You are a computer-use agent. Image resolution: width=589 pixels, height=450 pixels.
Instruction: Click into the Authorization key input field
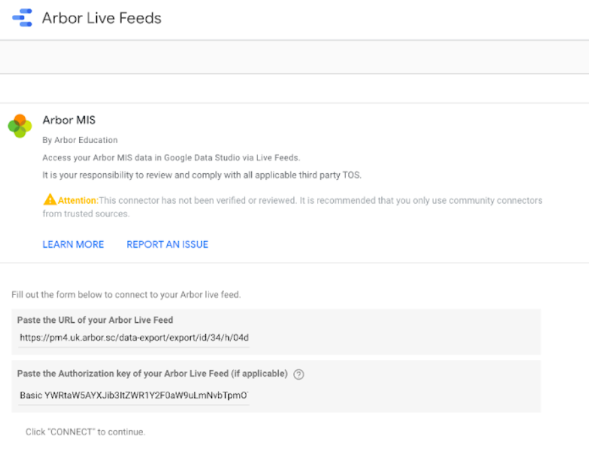pos(134,395)
